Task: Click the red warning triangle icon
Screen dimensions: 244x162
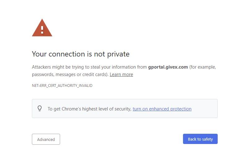Action: click(x=42, y=28)
